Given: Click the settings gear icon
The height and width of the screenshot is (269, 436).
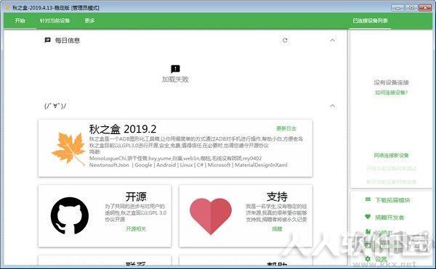Looking at the screenshot, I should tap(368, 259).
